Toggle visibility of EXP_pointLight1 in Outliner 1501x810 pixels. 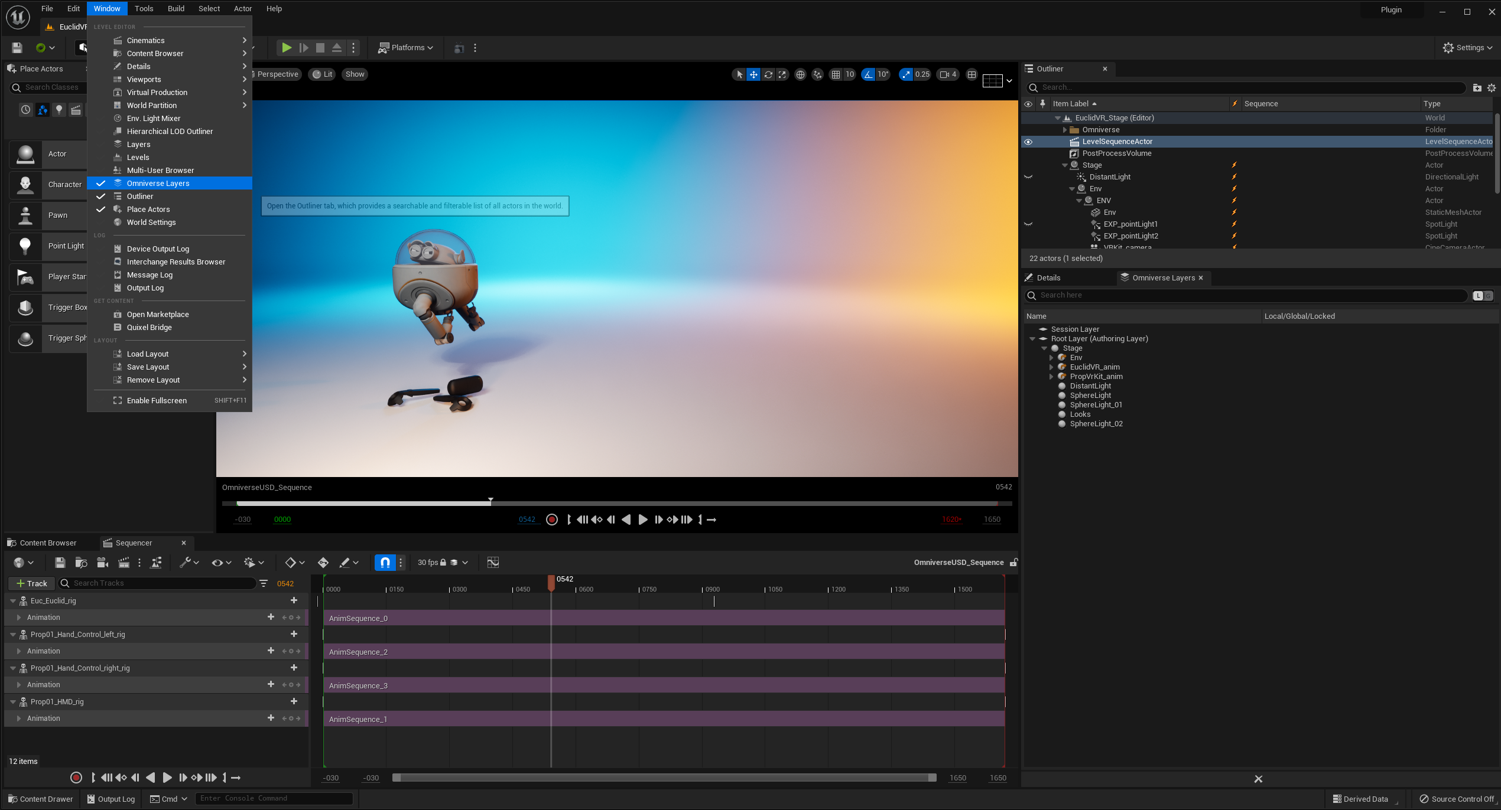coord(1028,224)
